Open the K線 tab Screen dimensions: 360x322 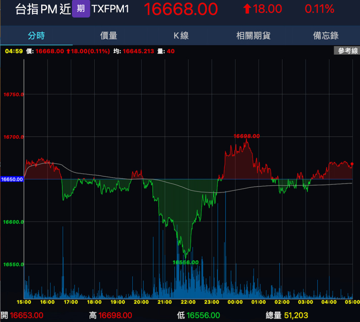click(x=181, y=36)
